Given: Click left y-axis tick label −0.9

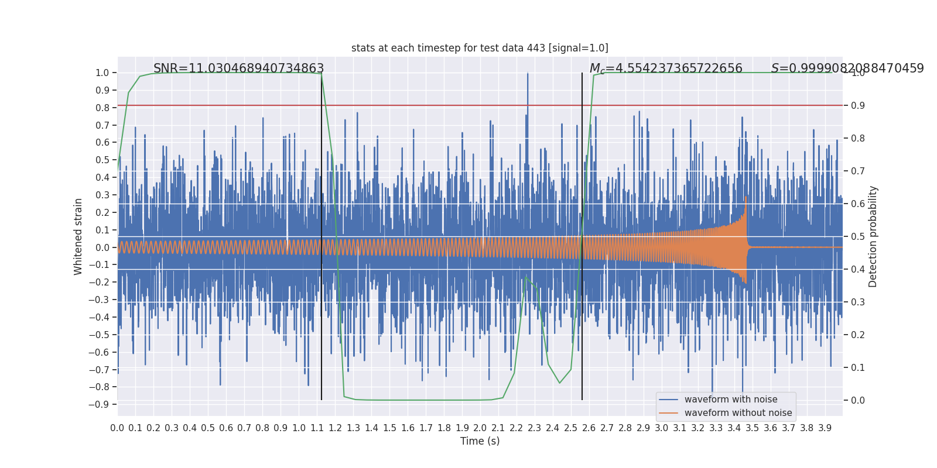Looking at the screenshot, I should [99, 404].
